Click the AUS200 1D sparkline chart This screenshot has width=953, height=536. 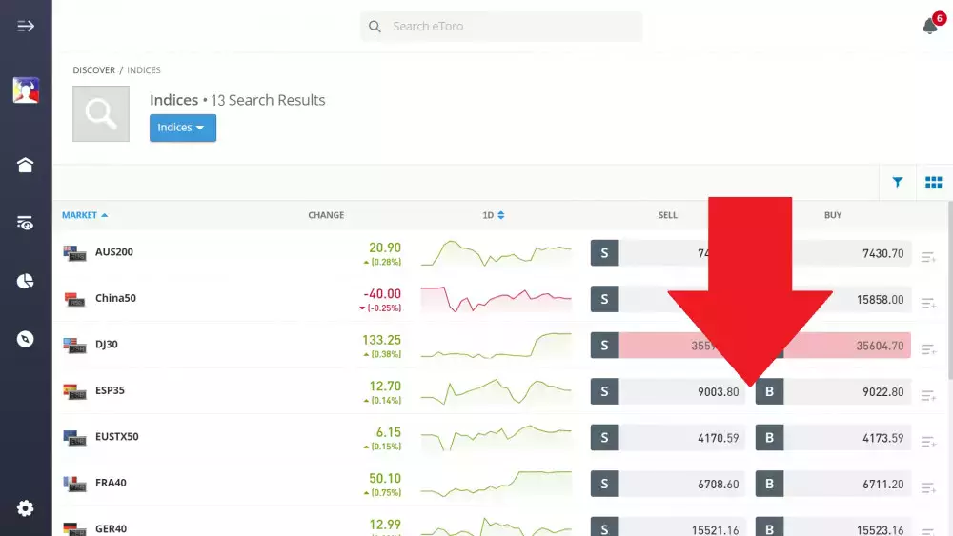point(496,253)
